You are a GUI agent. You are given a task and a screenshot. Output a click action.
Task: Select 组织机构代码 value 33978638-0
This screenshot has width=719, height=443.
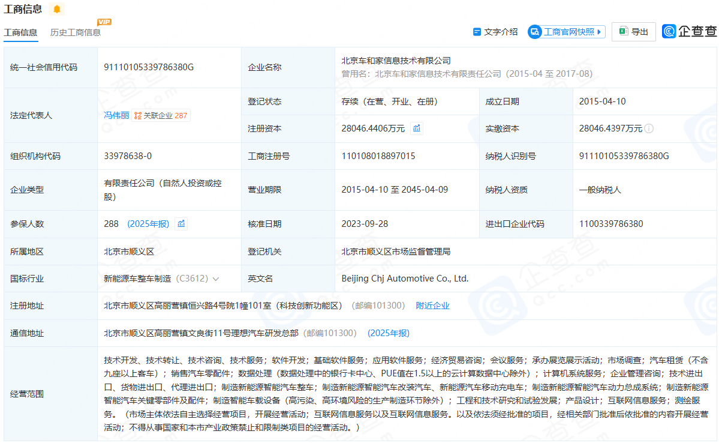[x=128, y=155]
